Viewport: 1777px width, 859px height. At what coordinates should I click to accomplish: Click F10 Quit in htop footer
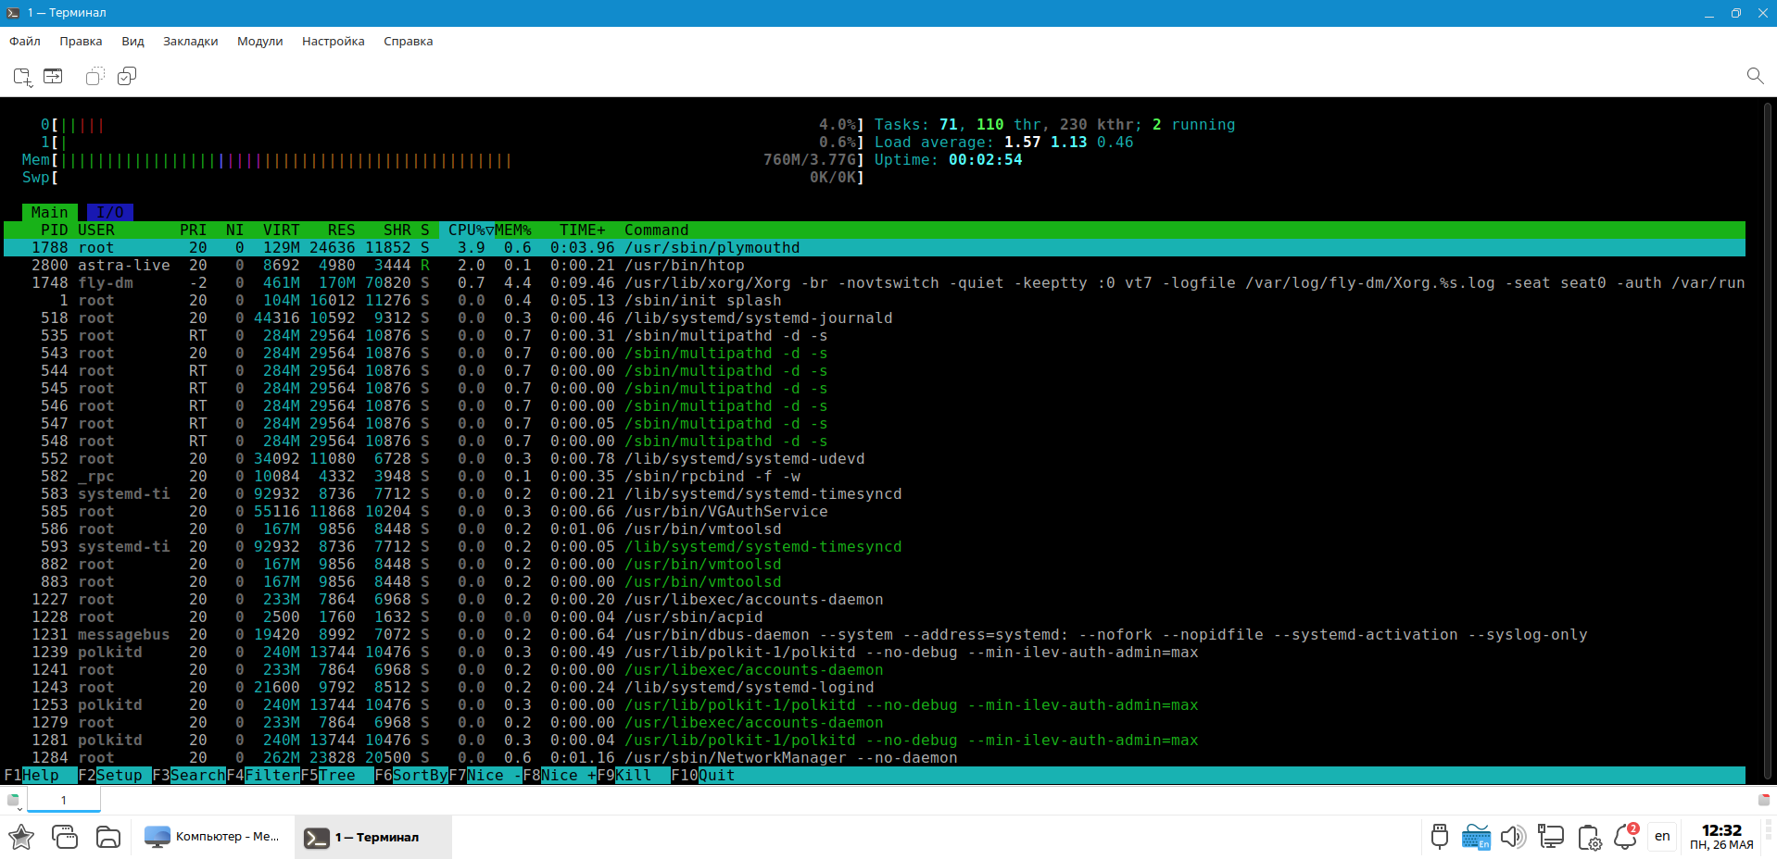715,776
